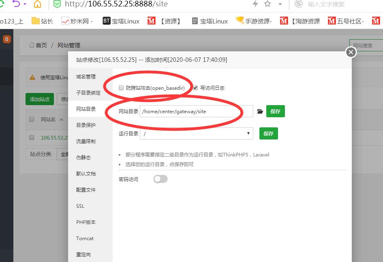Open the dropdown beside the back arrow
383x262 pixels.
pos(25,4)
